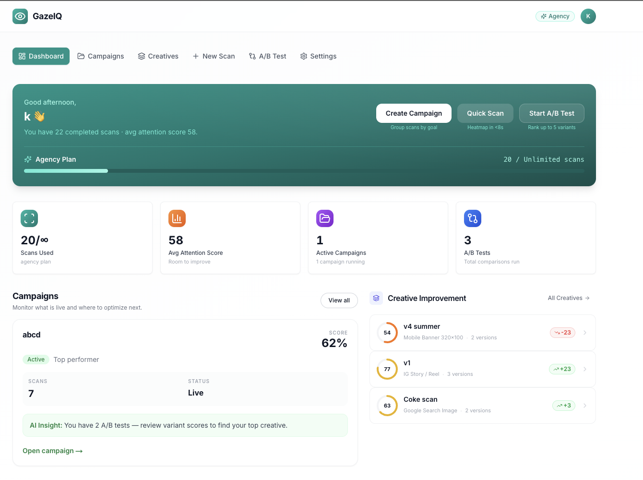Click the Agency Plan sparkle icon
This screenshot has width=643, height=480.
click(x=28, y=159)
